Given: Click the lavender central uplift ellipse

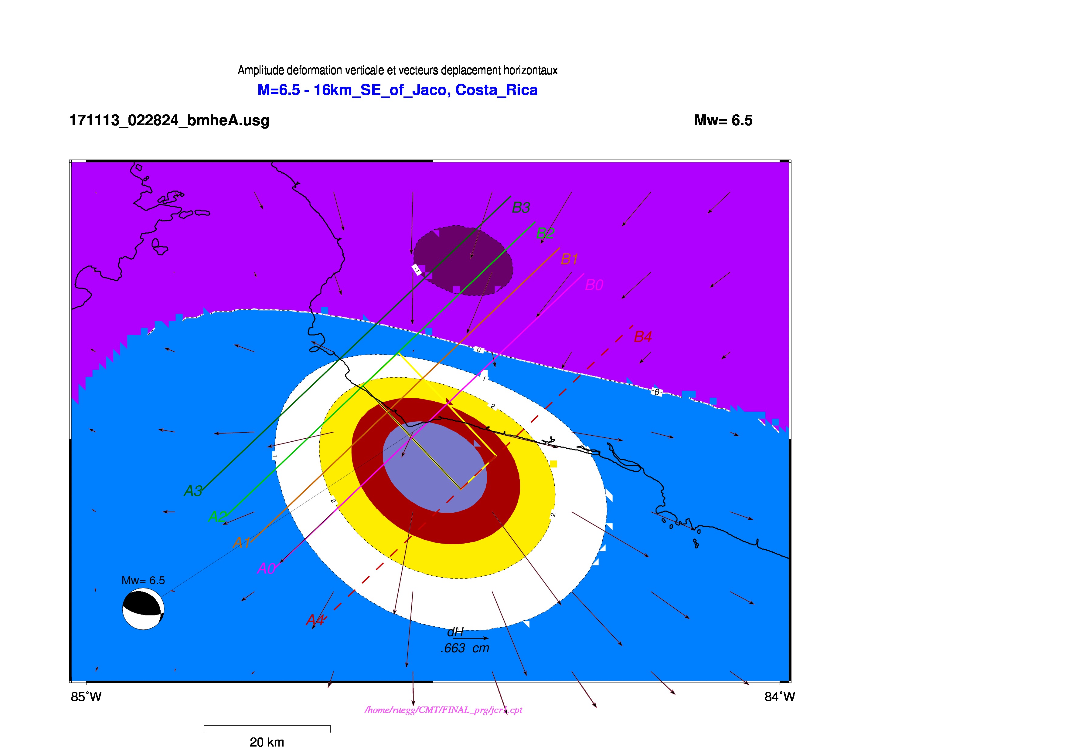Looking at the screenshot, I should pyautogui.click(x=435, y=467).
